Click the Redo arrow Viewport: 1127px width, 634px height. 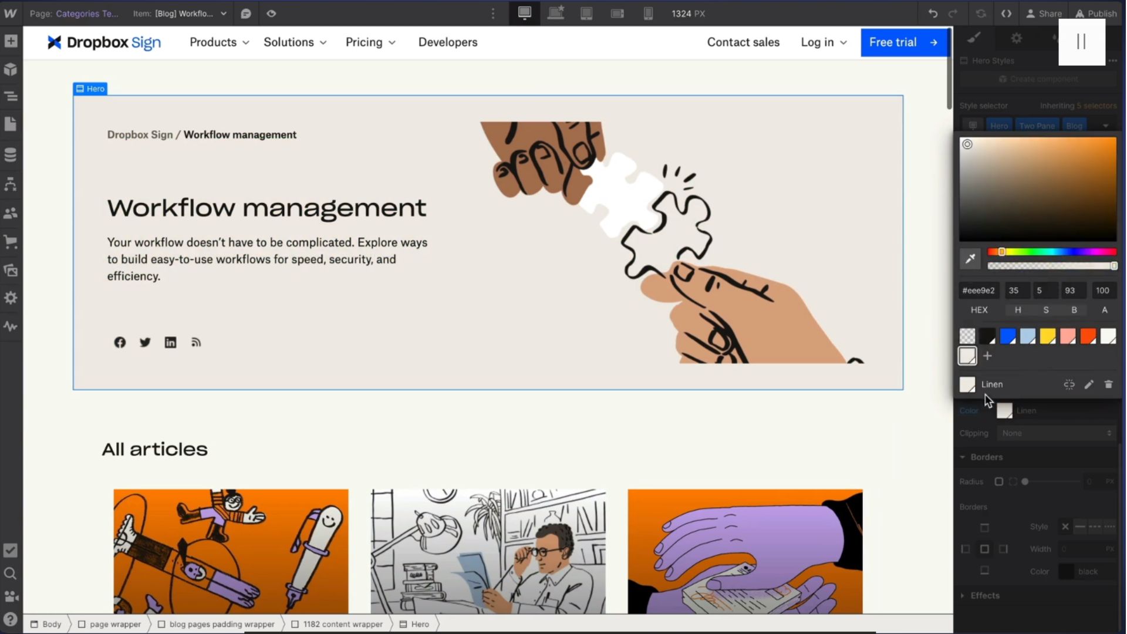point(953,14)
